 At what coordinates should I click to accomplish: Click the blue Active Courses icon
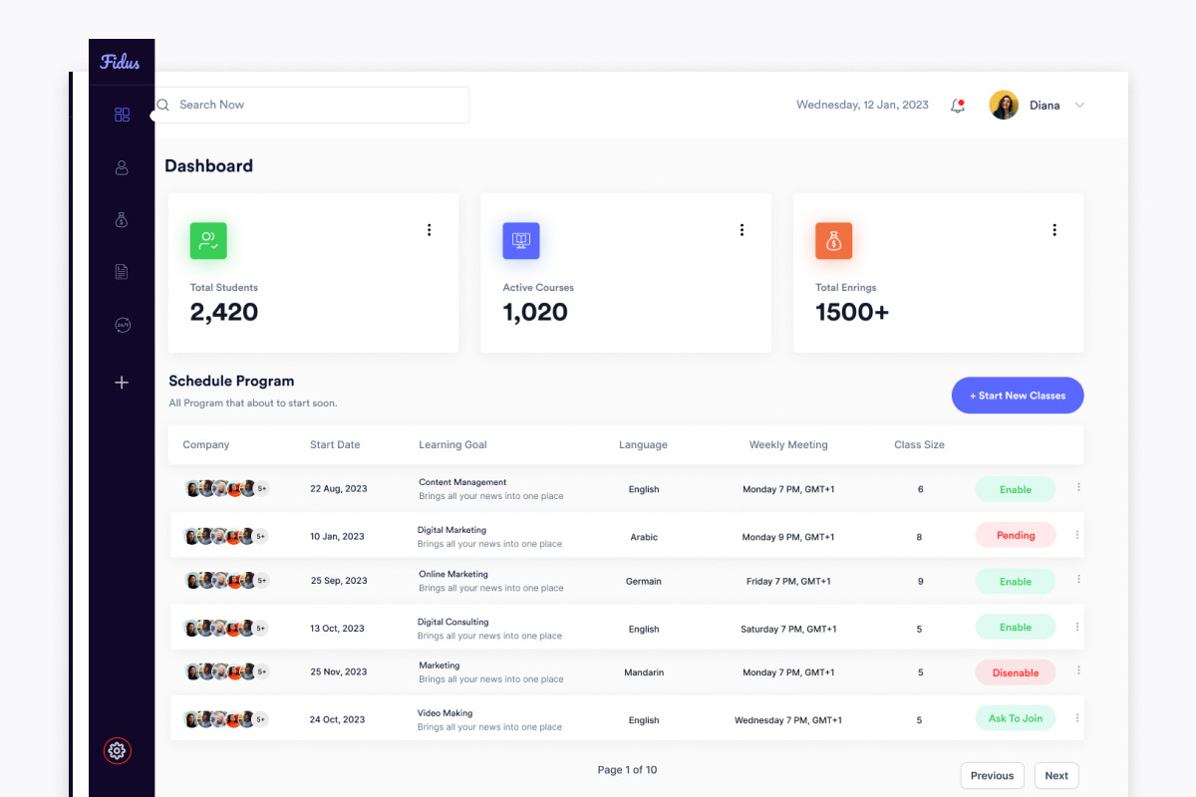(x=520, y=240)
